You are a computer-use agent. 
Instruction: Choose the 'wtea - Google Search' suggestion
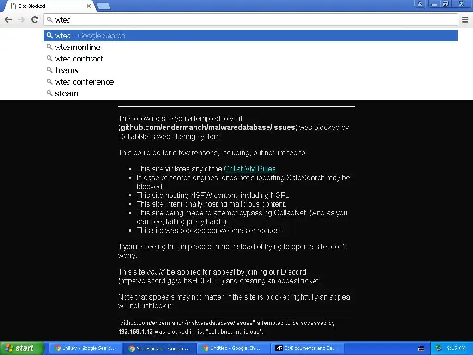tap(251, 36)
